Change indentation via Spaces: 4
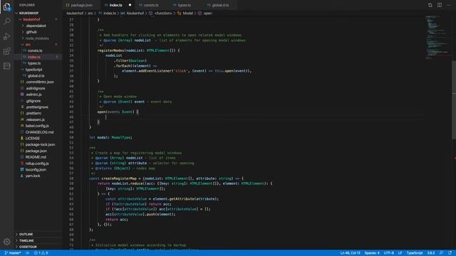 [x=372, y=253]
